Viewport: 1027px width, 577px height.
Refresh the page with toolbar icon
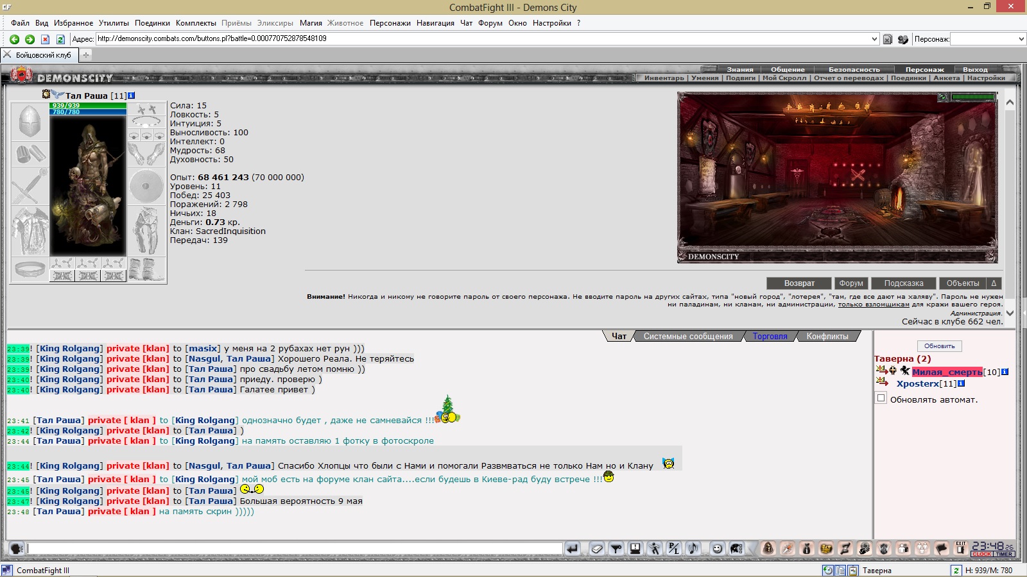[x=60, y=39]
